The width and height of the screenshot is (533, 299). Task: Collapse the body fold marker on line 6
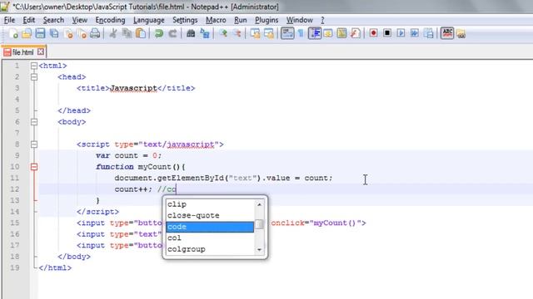click(x=34, y=122)
